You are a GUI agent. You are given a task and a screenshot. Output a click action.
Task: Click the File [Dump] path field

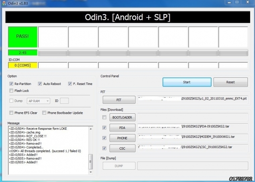click(193, 166)
